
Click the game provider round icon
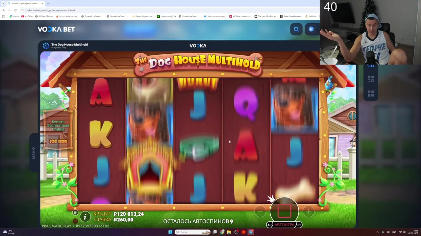click(x=46, y=46)
